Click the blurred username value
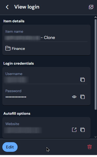 (x=16, y=80)
